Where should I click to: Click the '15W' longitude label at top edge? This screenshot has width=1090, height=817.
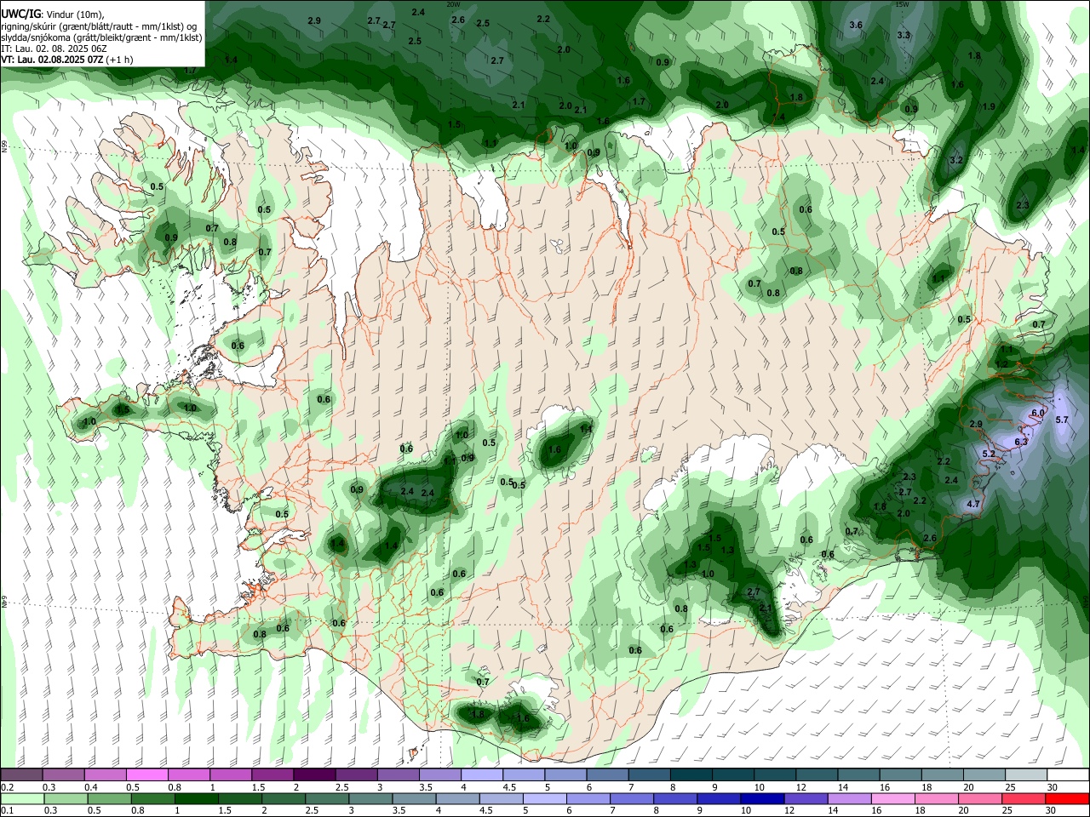point(903,3)
